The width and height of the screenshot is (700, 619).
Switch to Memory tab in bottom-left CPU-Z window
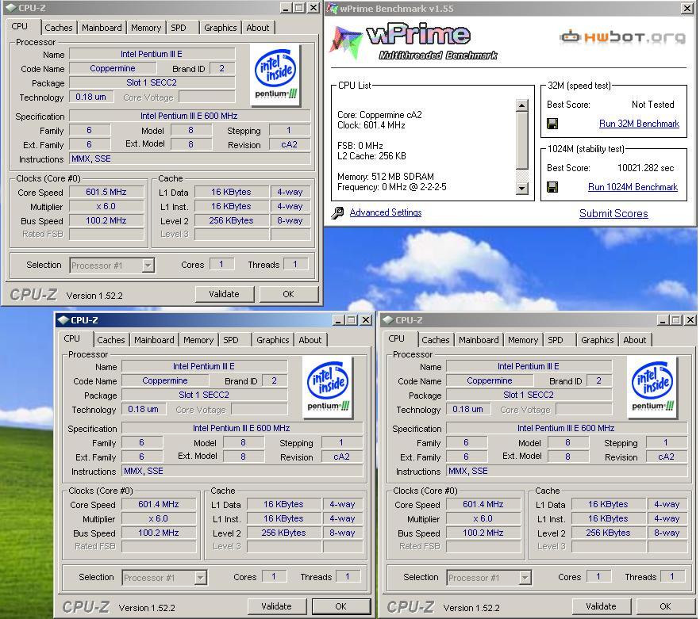[198, 340]
